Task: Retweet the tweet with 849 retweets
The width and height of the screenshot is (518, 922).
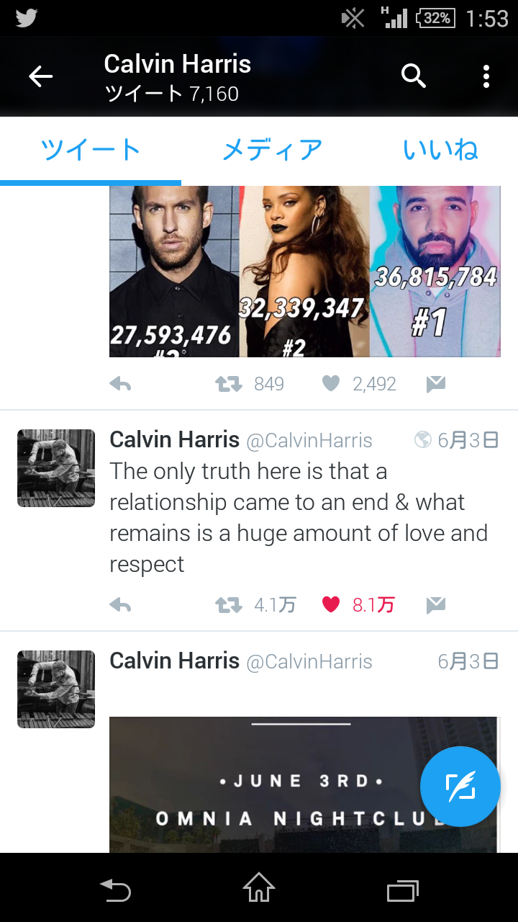Action: [229, 385]
